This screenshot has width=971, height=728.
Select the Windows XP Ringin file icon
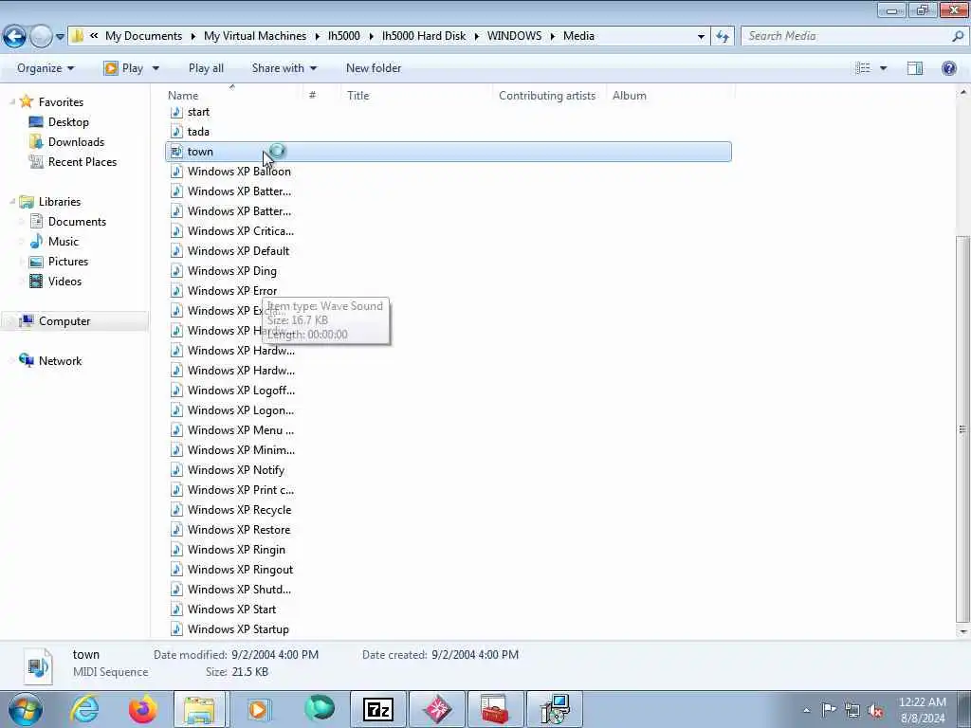tap(176, 549)
